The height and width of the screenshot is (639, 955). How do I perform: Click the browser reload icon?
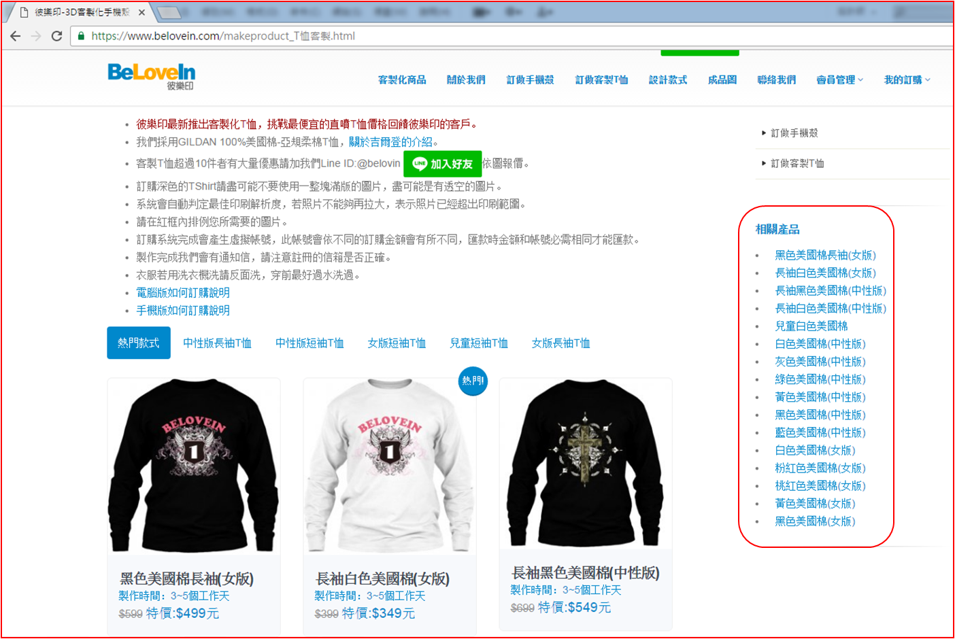click(57, 36)
